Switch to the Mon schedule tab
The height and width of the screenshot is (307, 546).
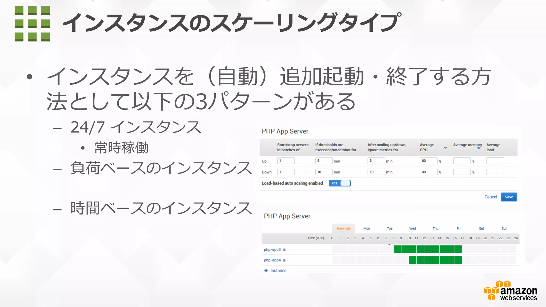coord(367,228)
